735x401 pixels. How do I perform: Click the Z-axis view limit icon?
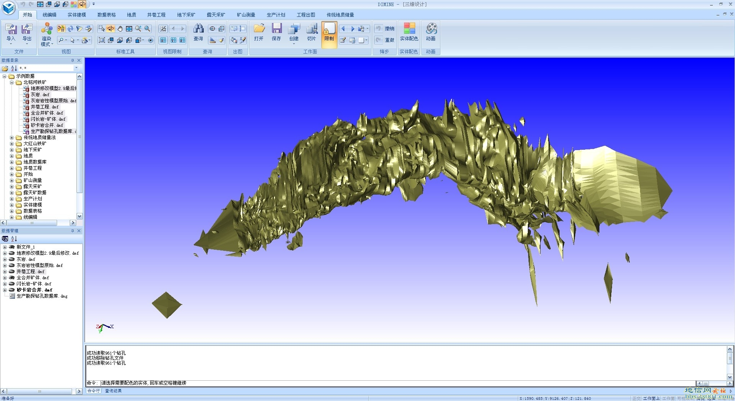pyautogui.click(x=183, y=40)
